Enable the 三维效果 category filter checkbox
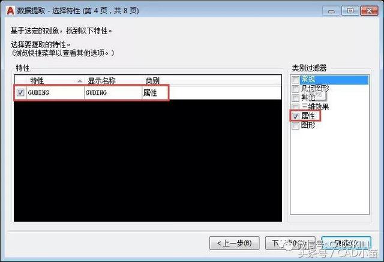Screen dimensions: 384x262 (295, 106)
